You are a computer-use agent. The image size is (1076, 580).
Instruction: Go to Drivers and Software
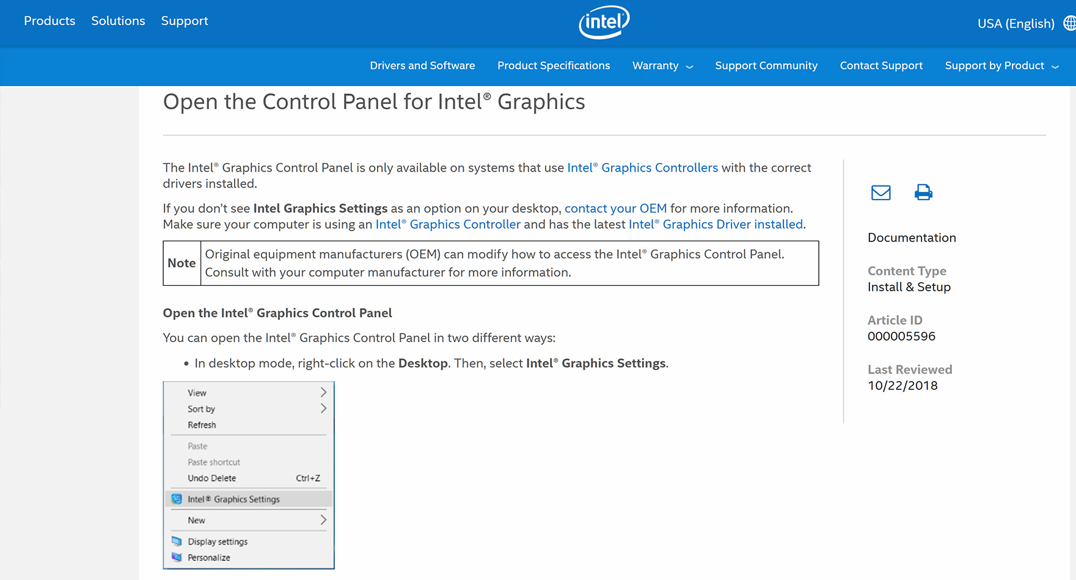pos(422,66)
